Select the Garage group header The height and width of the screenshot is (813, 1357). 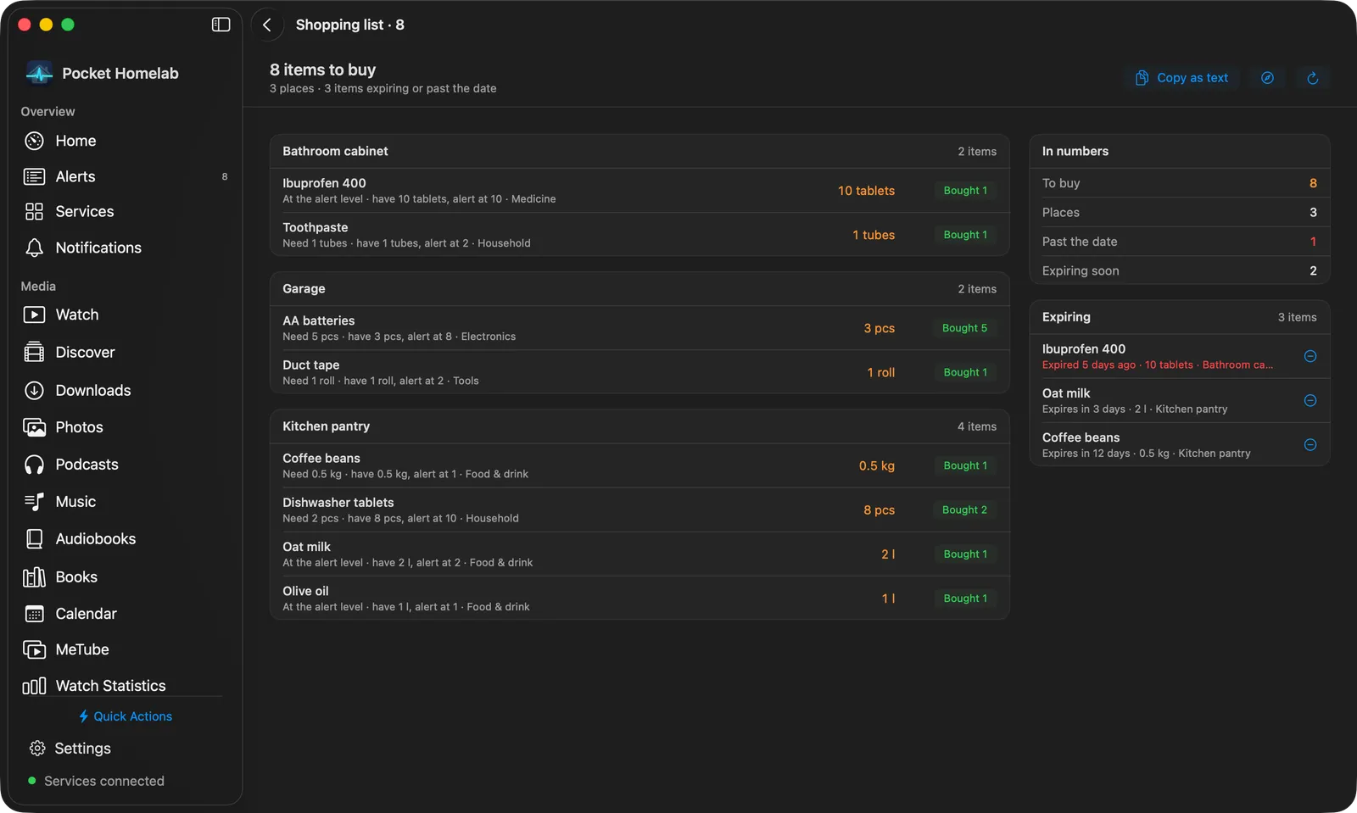coord(639,289)
